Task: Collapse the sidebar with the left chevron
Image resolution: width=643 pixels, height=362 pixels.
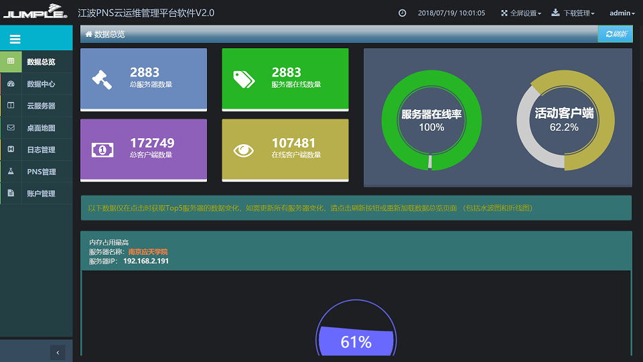Action: (x=58, y=352)
